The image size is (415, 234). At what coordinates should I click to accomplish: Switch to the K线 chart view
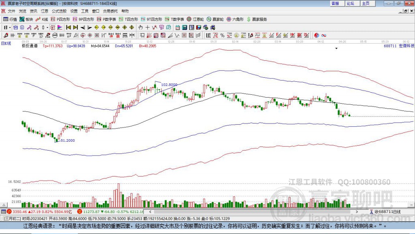click(42, 19)
